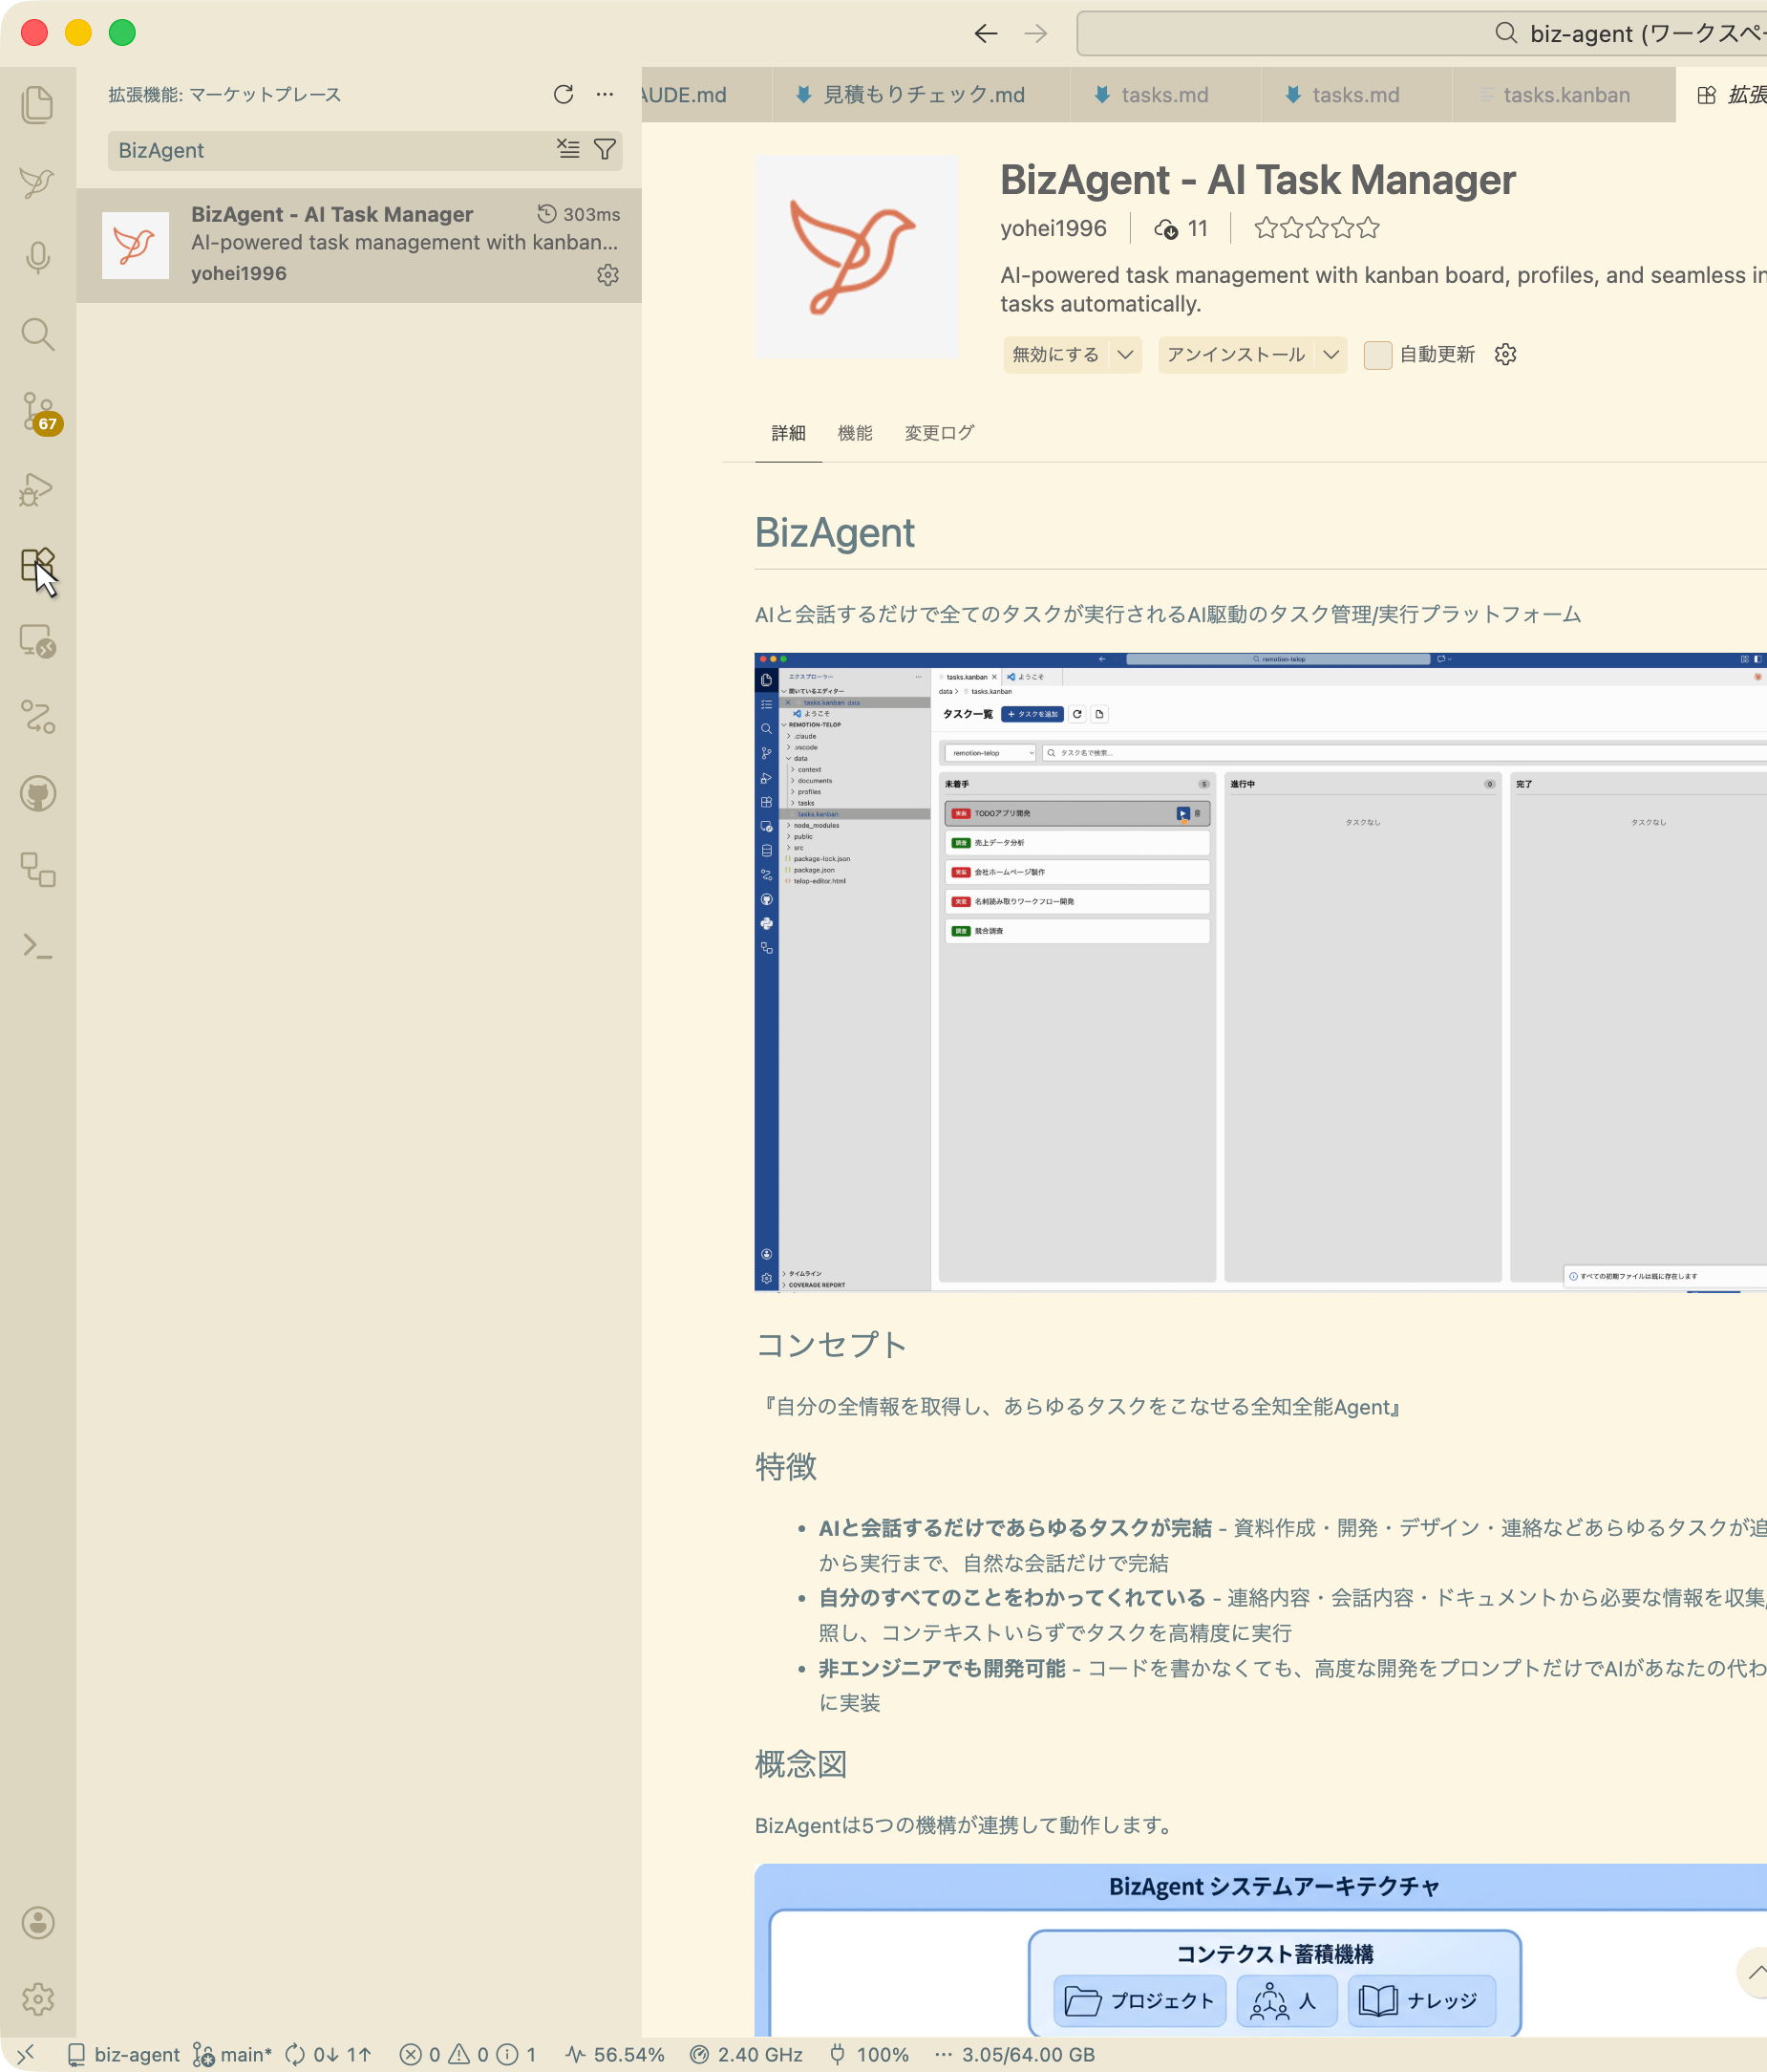Refresh the extension marketplace results
Image resolution: width=1767 pixels, height=2072 pixels.
tap(563, 94)
